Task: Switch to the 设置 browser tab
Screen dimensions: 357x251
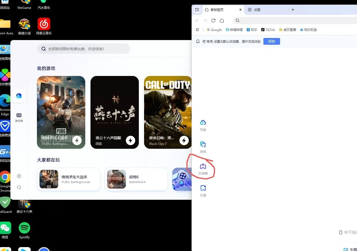Action: [x=267, y=10]
